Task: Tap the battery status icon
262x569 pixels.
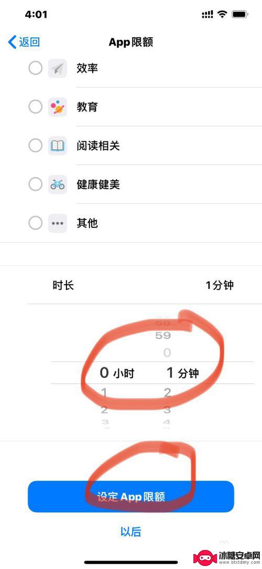Action: [x=240, y=15]
